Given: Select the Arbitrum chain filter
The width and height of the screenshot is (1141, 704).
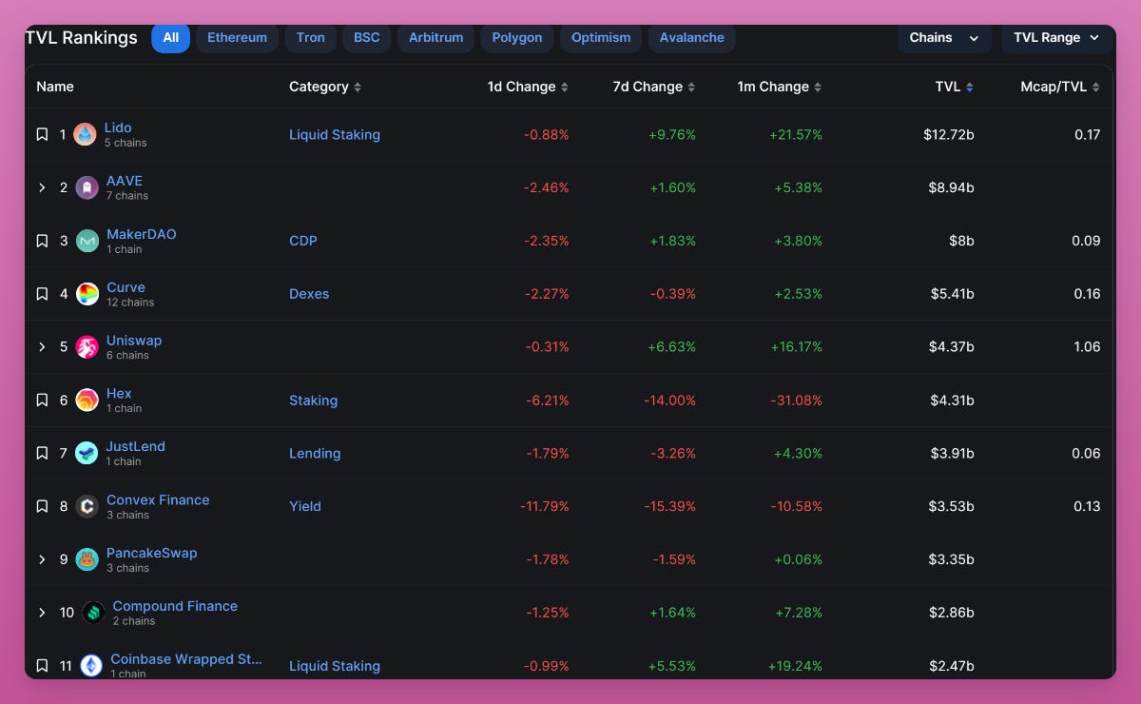Looking at the screenshot, I should point(436,38).
